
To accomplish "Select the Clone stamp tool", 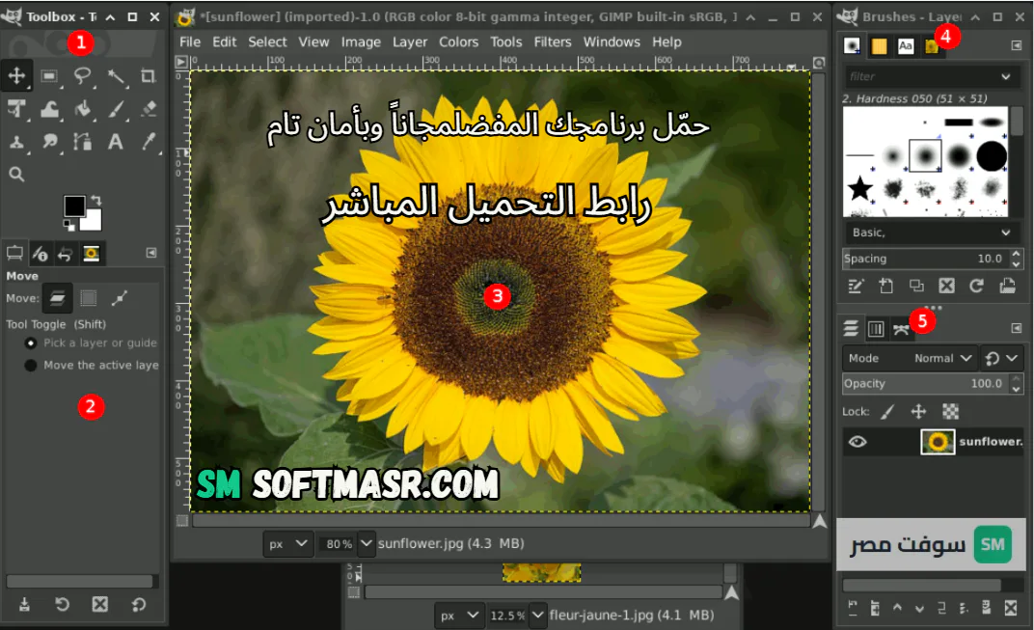I will click(x=16, y=142).
